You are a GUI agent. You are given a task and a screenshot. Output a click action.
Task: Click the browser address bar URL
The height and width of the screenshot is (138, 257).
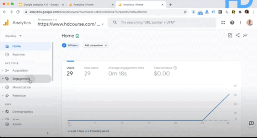(88, 12)
